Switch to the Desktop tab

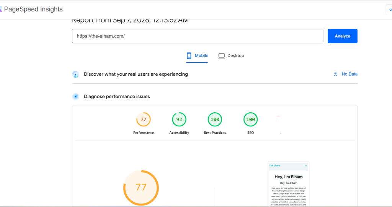(231, 56)
